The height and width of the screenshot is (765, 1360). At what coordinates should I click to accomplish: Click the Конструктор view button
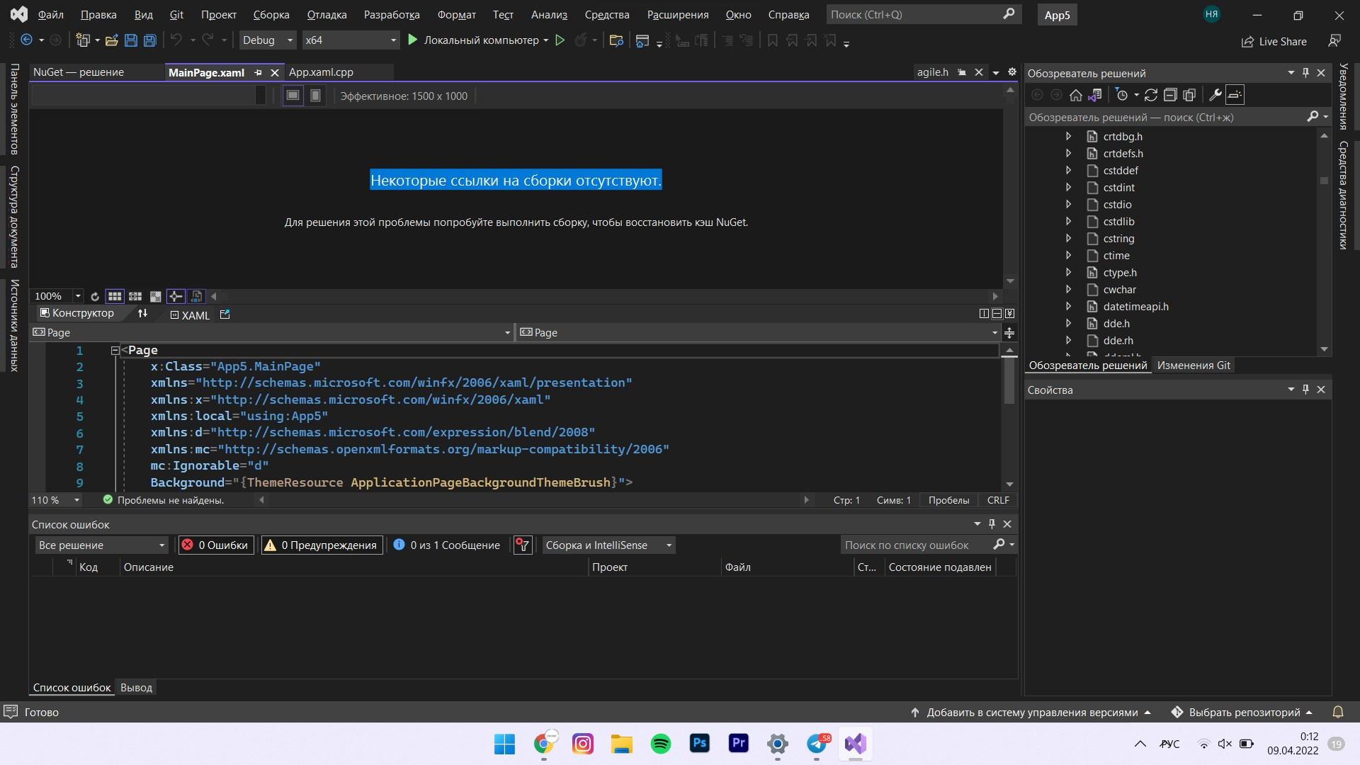click(x=76, y=313)
